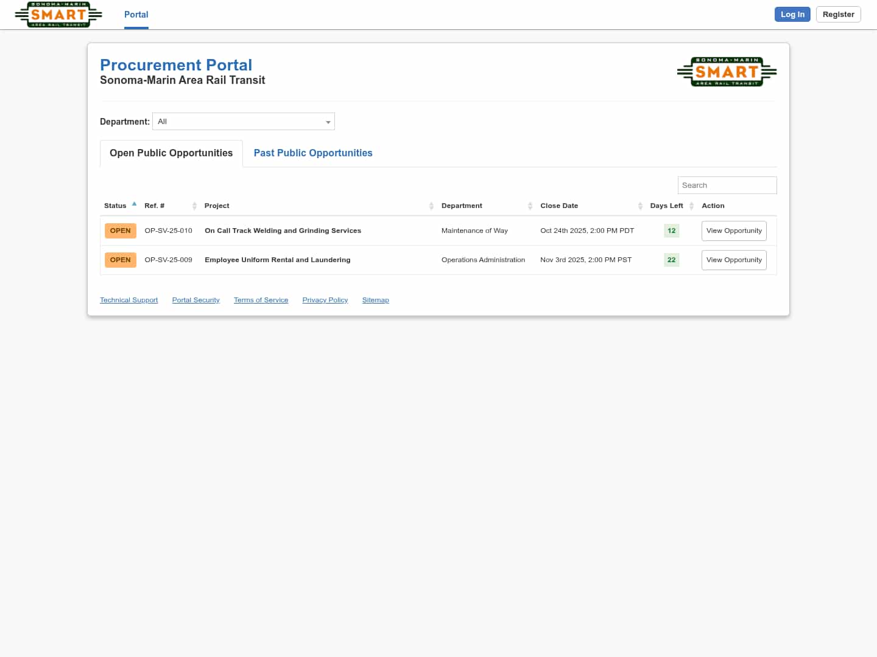
Task: Open On Call Track Welding project title
Action: click(283, 231)
